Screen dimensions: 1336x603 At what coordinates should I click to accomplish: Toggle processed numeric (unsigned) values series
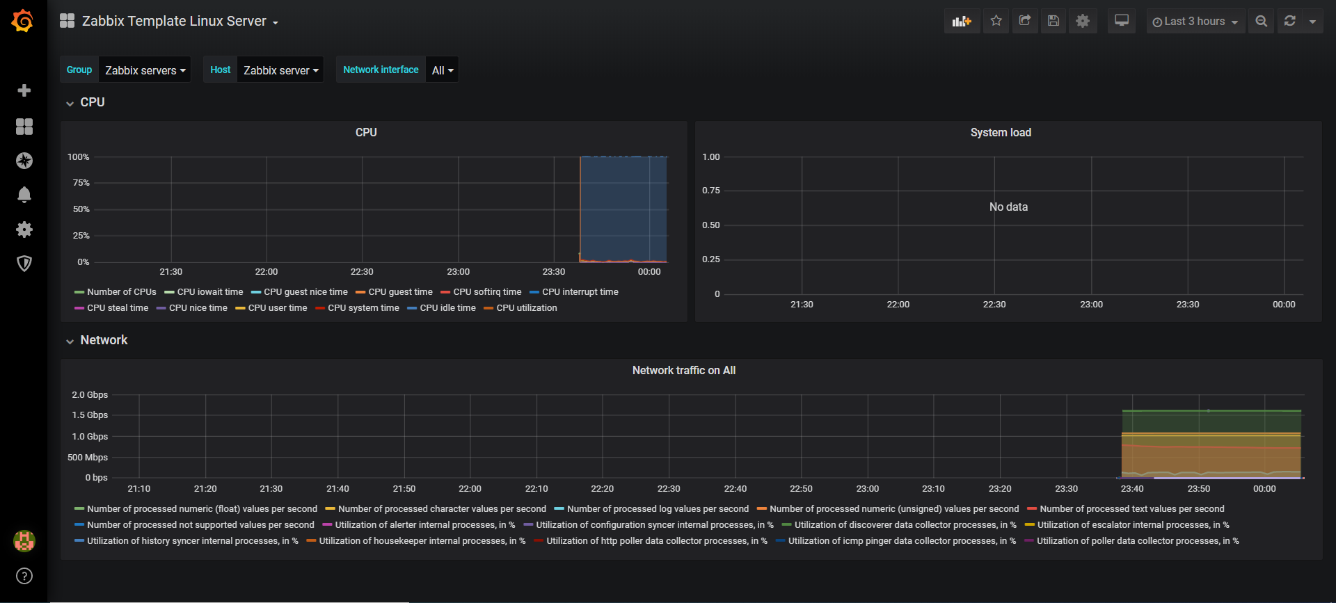[x=894, y=508]
